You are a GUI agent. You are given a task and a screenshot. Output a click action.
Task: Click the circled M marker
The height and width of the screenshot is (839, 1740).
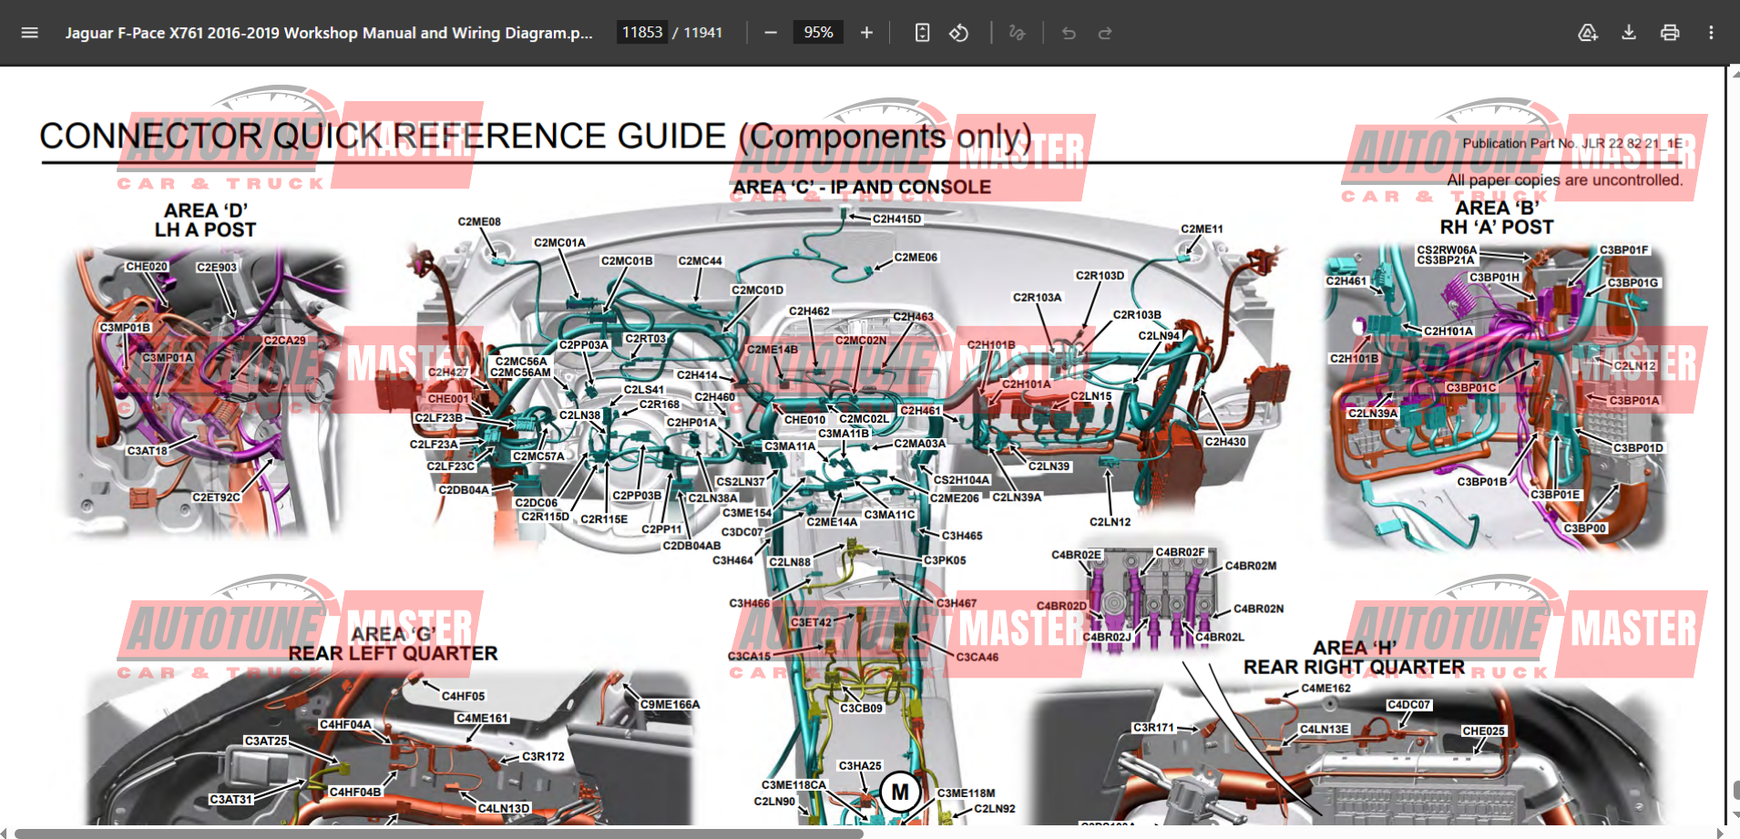click(x=900, y=792)
